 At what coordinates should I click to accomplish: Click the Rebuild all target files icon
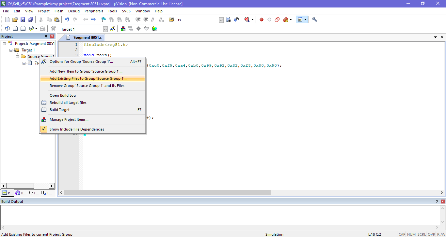pos(23,28)
